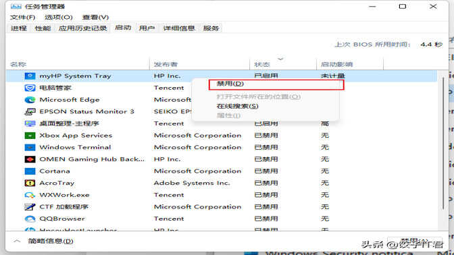Select 在线搜索(S) in the context menu

[x=237, y=106]
